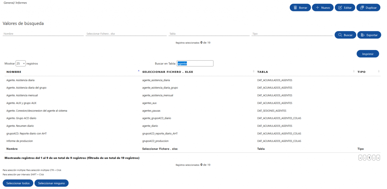Focus the Seleccionar Fichero .xlsx search field
Viewport: 387px width, 189px height.
[126, 34]
